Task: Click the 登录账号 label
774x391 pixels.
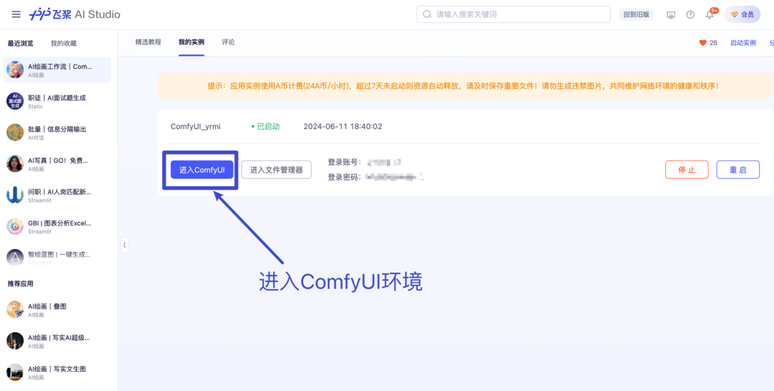Action: 345,162
